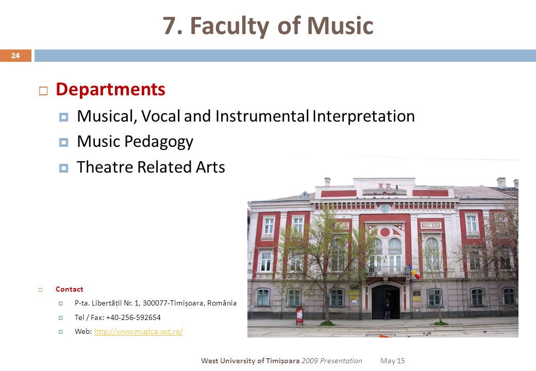Click the 'Theatre Related Arts' bullet text
536x371 pixels.
pyautogui.click(x=150, y=167)
